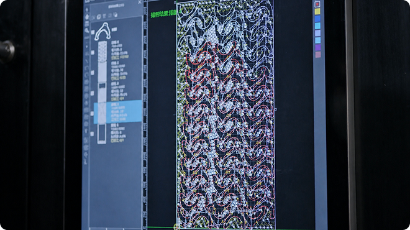This screenshot has width=410, height=230.
Task: Toggle checkbox beside the empty outlined sheet row
Action: pyautogui.click(x=93, y=134)
